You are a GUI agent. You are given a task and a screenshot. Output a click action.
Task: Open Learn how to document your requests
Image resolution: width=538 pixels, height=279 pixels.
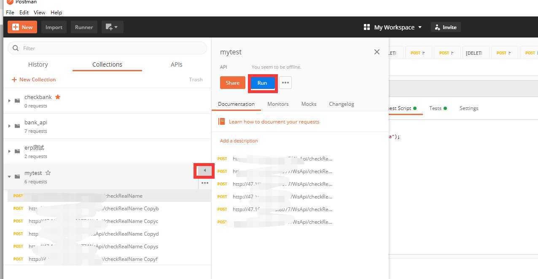click(274, 122)
